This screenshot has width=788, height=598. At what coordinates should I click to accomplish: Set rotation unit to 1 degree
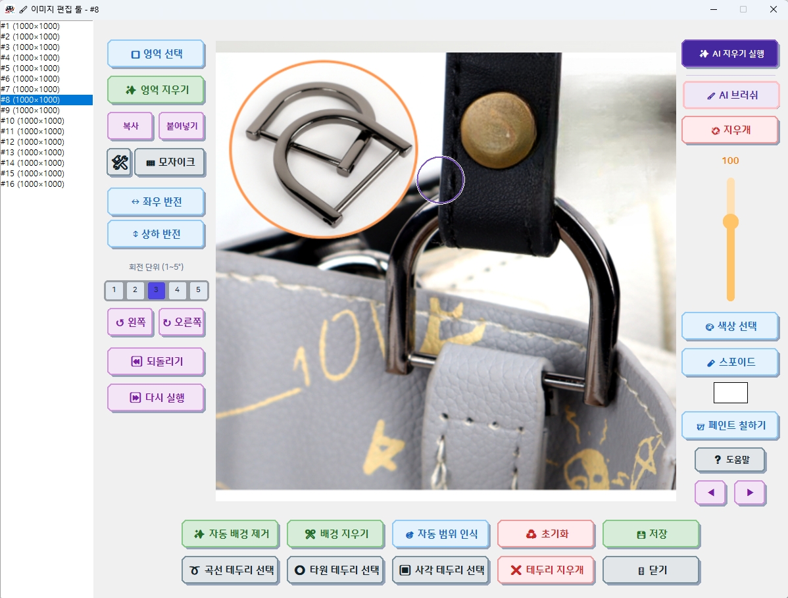pos(114,290)
